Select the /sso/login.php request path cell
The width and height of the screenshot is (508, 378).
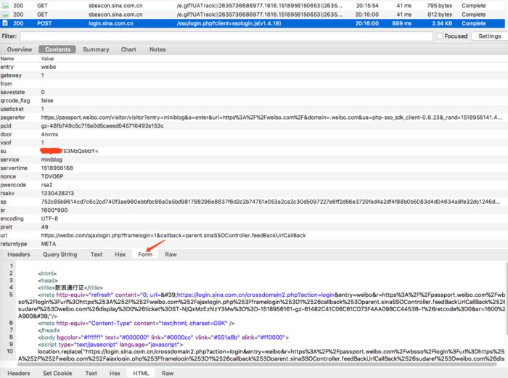[229, 23]
